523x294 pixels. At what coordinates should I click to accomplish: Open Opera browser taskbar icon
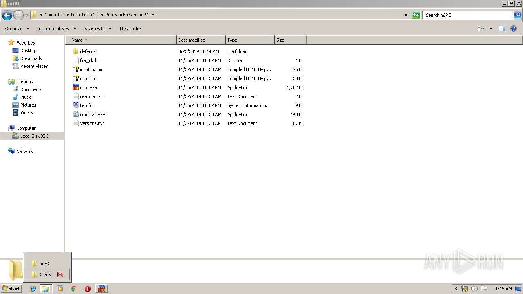(87, 289)
